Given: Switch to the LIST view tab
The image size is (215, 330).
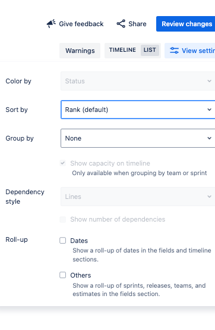Looking at the screenshot, I should [x=150, y=50].
